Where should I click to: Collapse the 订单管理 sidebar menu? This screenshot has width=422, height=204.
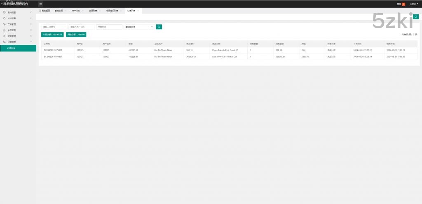(31, 42)
